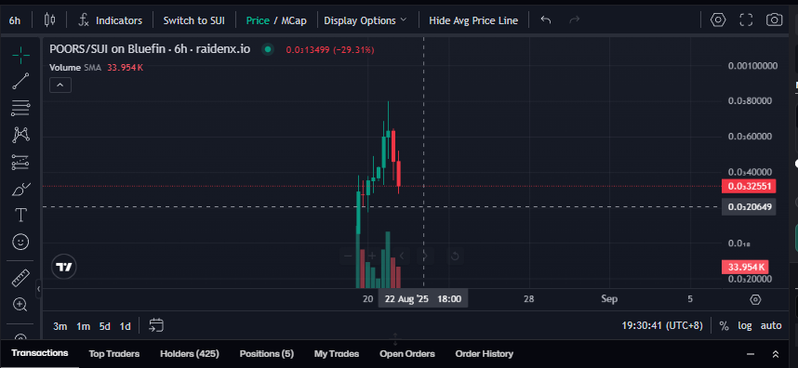Switch to the Order History tab
798x368 pixels.
point(484,354)
